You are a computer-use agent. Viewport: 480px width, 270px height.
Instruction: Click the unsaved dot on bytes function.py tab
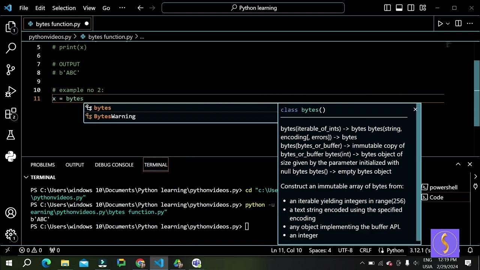pos(87,24)
